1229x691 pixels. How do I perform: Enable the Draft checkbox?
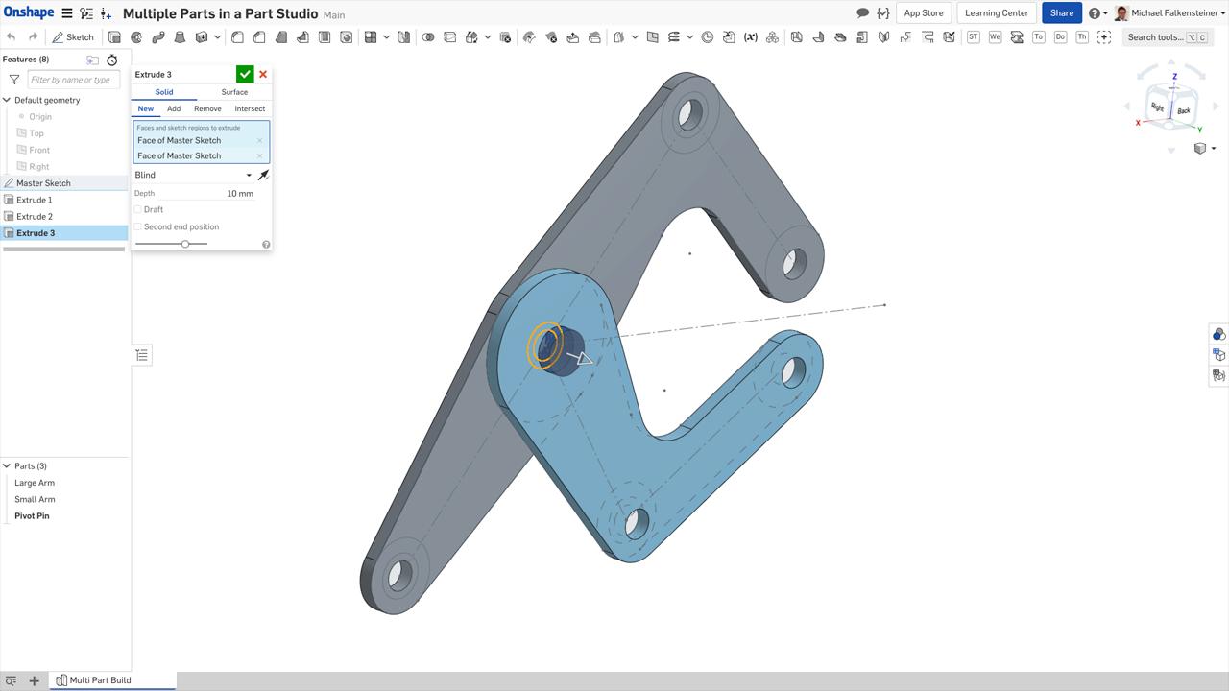138,209
